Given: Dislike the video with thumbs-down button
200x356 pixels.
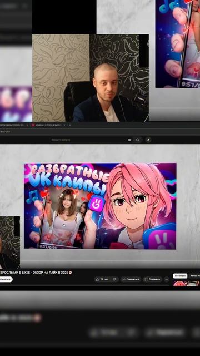Looking at the screenshot, I should [115, 279].
